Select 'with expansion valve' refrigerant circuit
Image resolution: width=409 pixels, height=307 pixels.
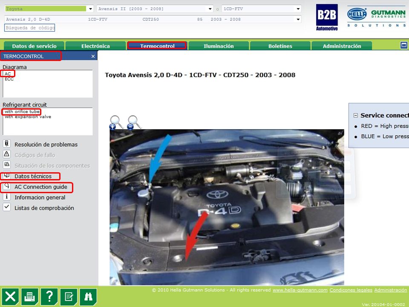pyautogui.click(x=28, y=117)
